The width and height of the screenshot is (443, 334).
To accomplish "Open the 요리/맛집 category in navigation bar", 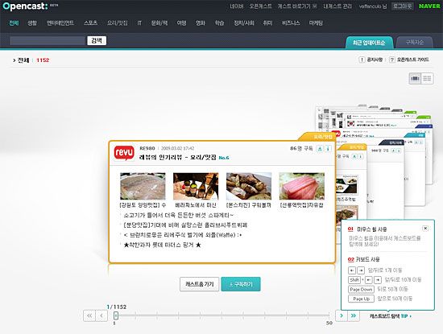I will [x=118, y=23].
